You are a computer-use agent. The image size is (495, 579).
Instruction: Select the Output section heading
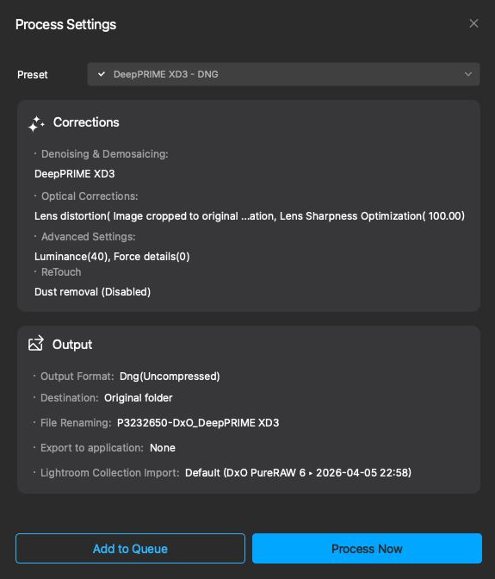(72, 345)
